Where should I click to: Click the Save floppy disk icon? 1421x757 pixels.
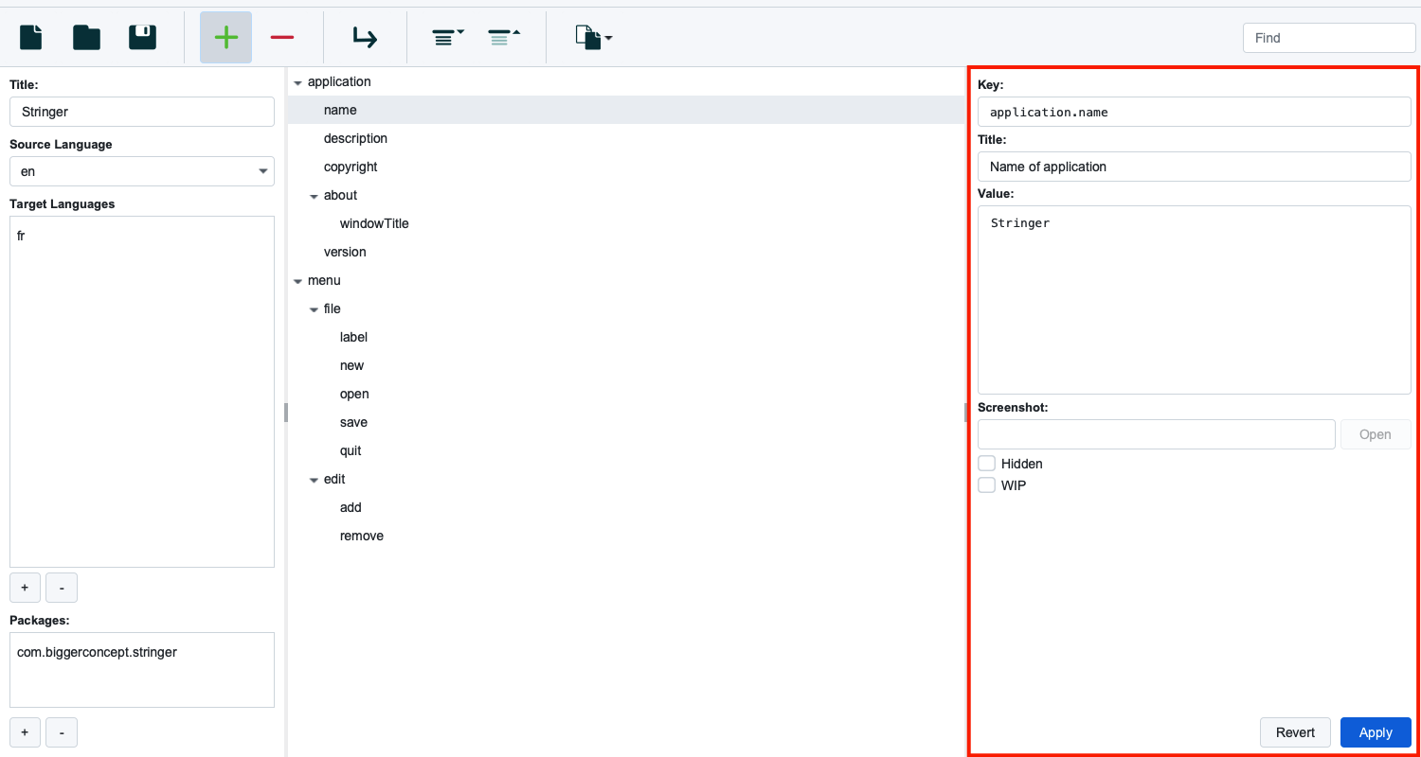(x=142, y=37)
